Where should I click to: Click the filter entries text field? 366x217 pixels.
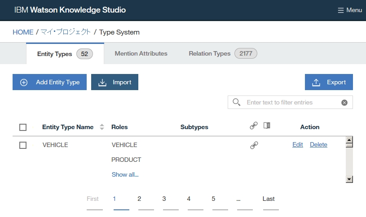tap(292, 102)
